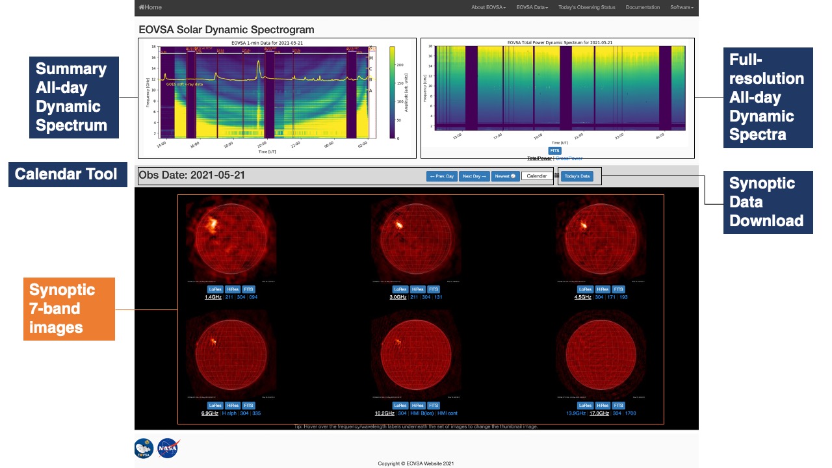Click the NASA logo in footer
832x468 pixels.
point(168,448)
